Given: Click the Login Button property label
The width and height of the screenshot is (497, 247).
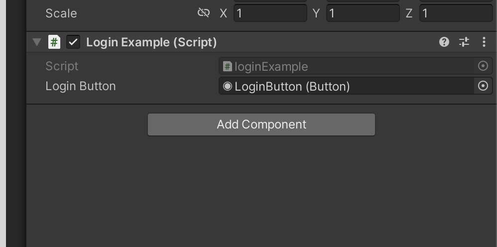Looking at the screenshot, I should click(81, 86).
